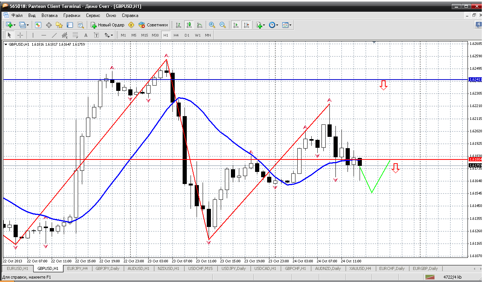Viewport: 486px width, 282px height.
Task: Switch to GBPJPY,Daily chart tab
Action: (x=107, y=268)
